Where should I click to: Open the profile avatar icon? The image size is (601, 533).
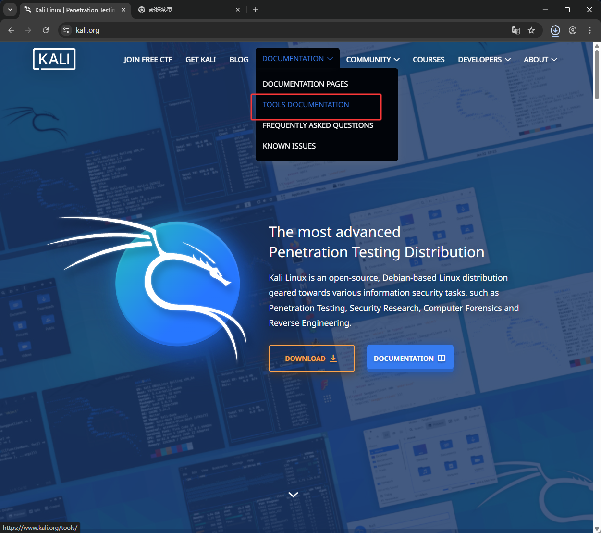click(x=573, y=30)
